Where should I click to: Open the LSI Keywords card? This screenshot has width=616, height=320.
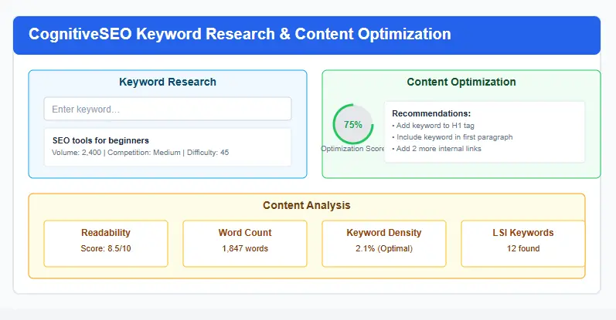click(522, 243)
